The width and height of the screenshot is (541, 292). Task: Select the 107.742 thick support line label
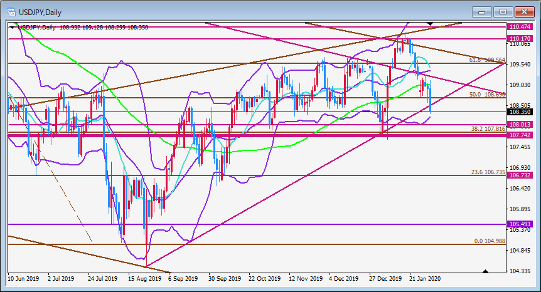520,135
